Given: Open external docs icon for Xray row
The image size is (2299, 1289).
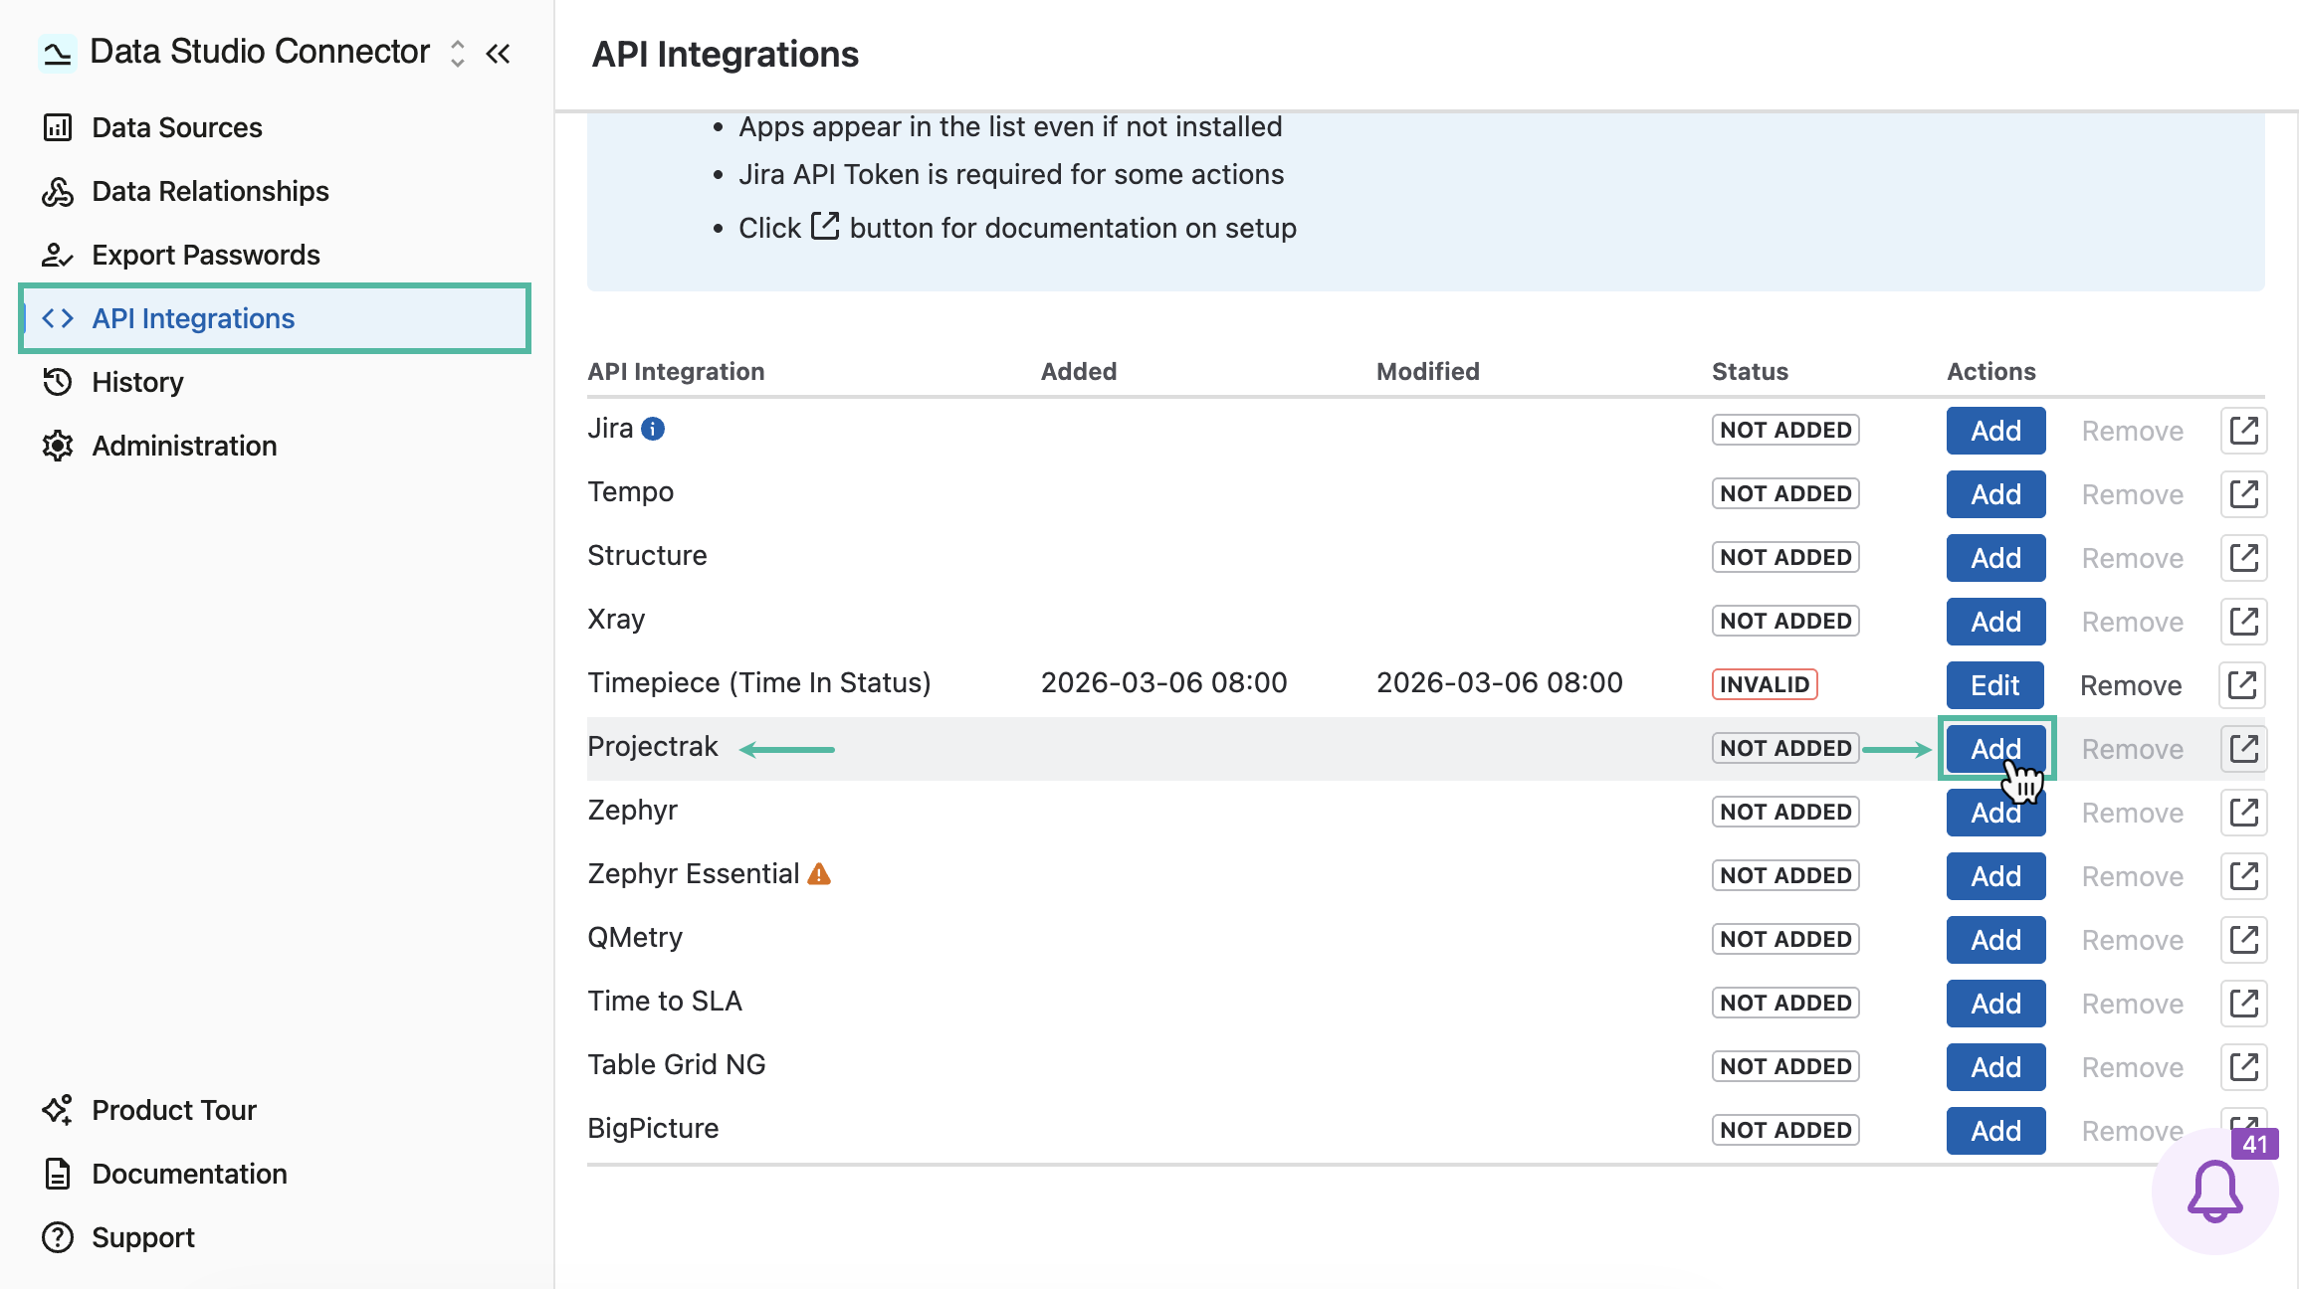Looking at the screenshot, I should [x=2243, y=622].
